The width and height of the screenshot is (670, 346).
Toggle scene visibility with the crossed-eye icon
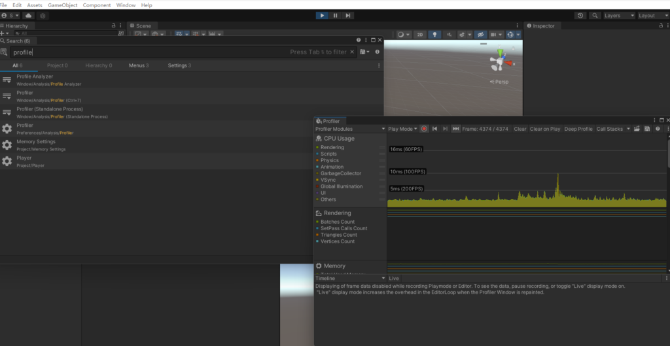pos(480,35)
